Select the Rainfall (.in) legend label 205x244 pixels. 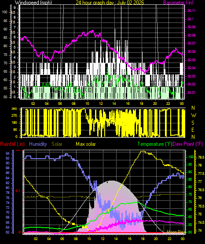[12, 144]
